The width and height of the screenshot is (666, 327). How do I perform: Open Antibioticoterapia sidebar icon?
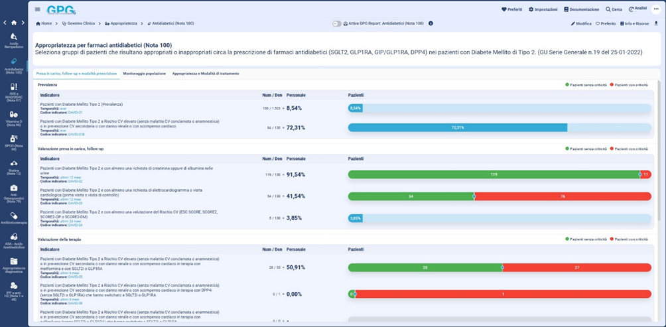pos(14,216)
